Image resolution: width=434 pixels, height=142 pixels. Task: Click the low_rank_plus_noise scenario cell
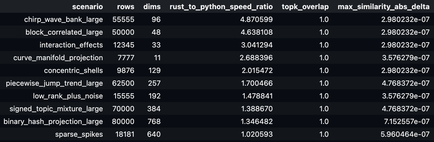click(68, 96)
